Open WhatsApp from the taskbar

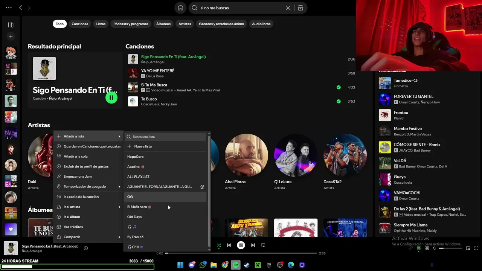203,265
